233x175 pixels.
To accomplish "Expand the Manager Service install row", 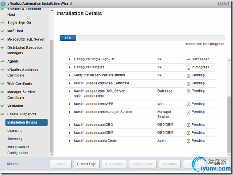I will click(x=69, y=112).
